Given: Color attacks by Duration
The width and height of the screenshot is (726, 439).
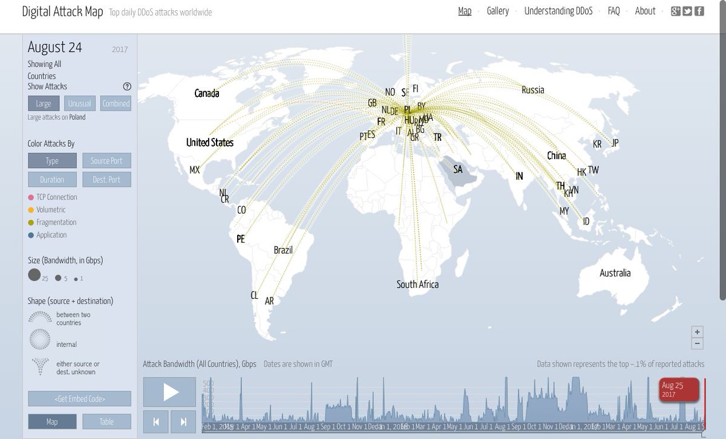Looking at the screenshot, I should [x=52, y=180].
